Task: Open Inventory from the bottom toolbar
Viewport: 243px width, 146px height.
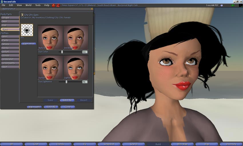Action: click(x=231, y=144)
